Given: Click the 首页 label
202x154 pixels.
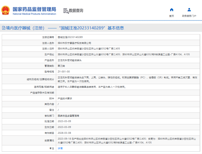Looking at the screenshot, I should (172, 16).
